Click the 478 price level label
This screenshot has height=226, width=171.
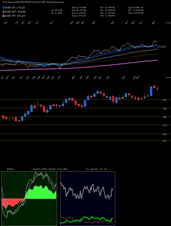pos(165,126)
